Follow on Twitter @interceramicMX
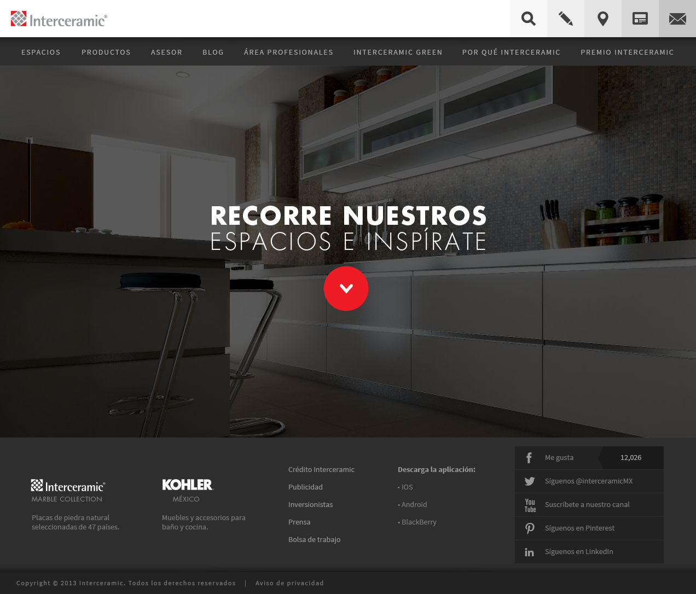The height and width of the screenshot is (594, 696). (x=530, y=481)
